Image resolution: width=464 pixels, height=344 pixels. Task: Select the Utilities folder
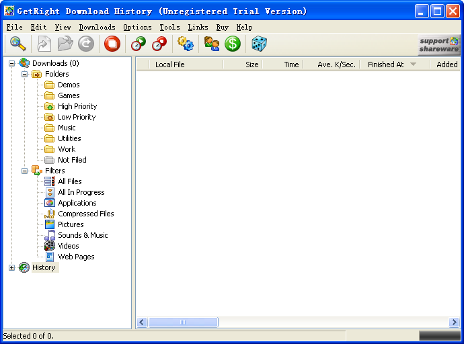point(69,138)
